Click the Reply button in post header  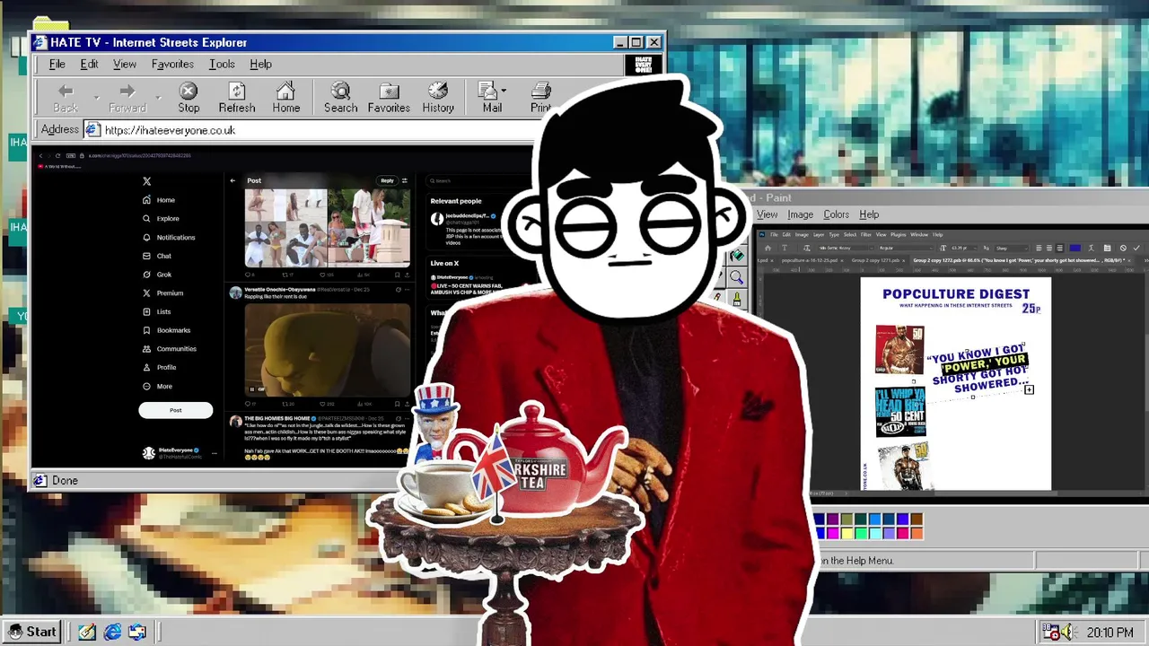pyautogui.click(x=387, y=180)
